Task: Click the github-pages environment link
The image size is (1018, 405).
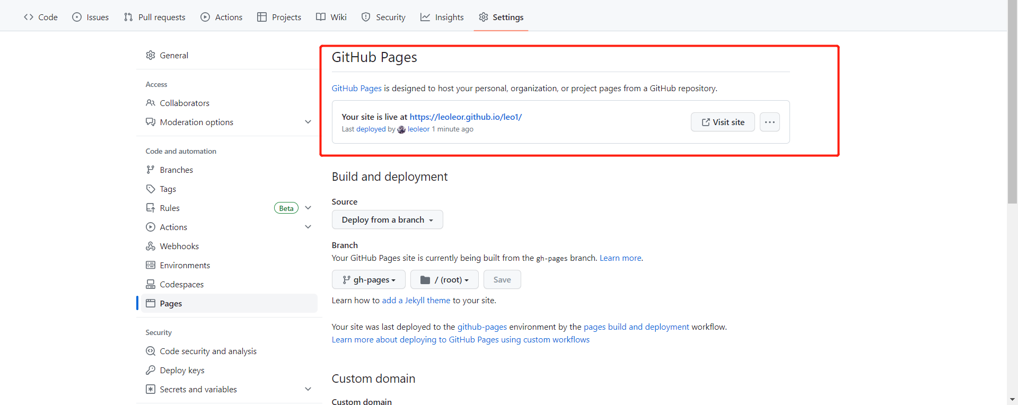Action: tap(482, 327)
